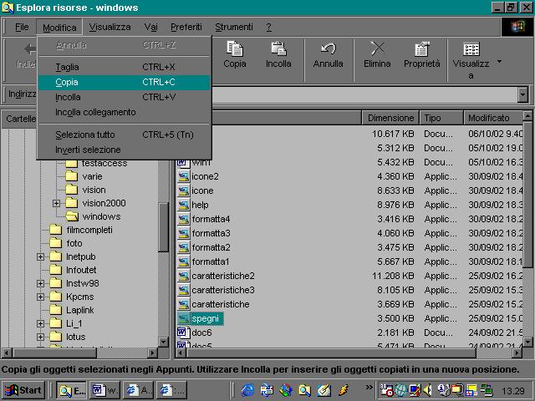Click the Esplora risorse taskbar button
The width and height of the screenshot is (535, 401).
[72, 390]
